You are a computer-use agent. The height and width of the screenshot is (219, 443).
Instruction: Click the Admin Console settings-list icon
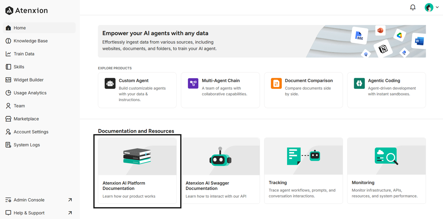click(8, 200)
